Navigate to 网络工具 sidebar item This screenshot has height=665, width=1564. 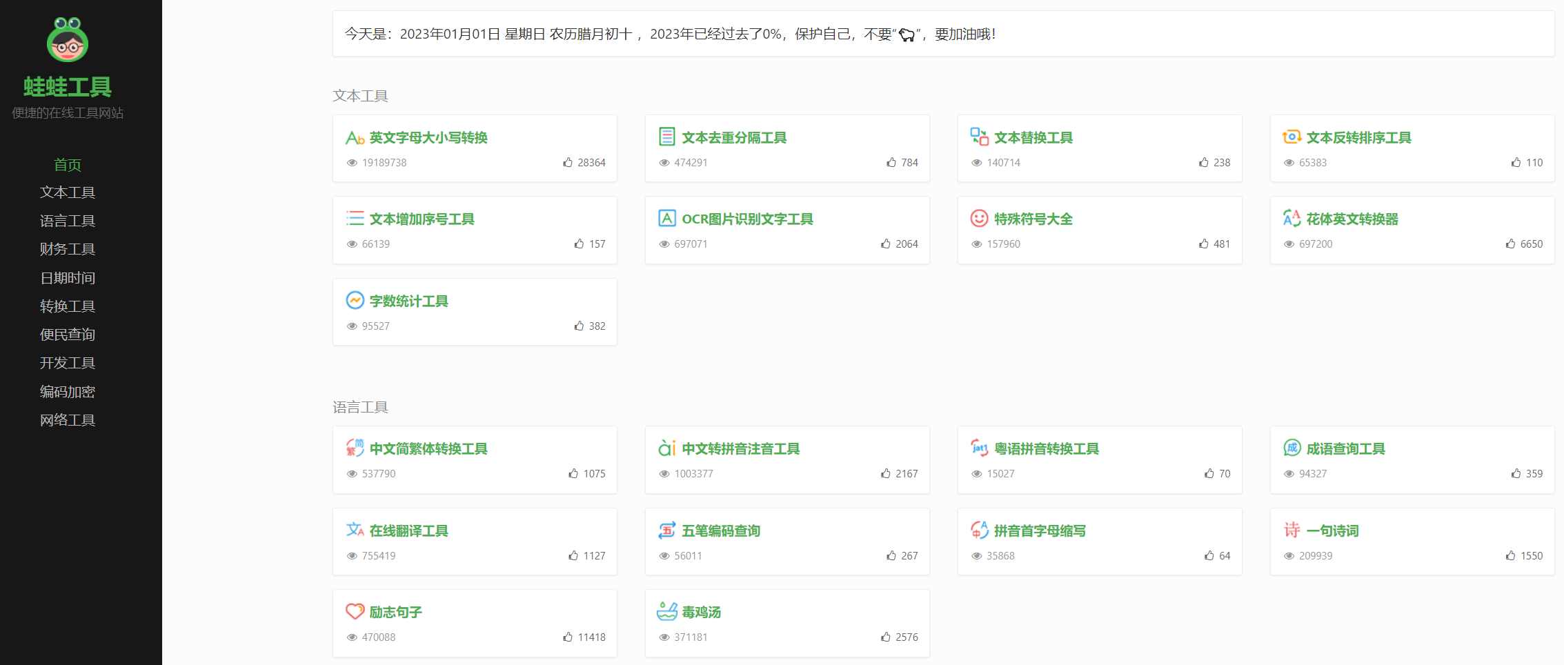(68, 420)
